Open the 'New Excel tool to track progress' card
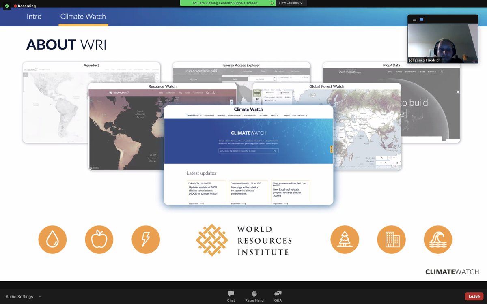Screen dimensions: 487x304 click(291, 193)
